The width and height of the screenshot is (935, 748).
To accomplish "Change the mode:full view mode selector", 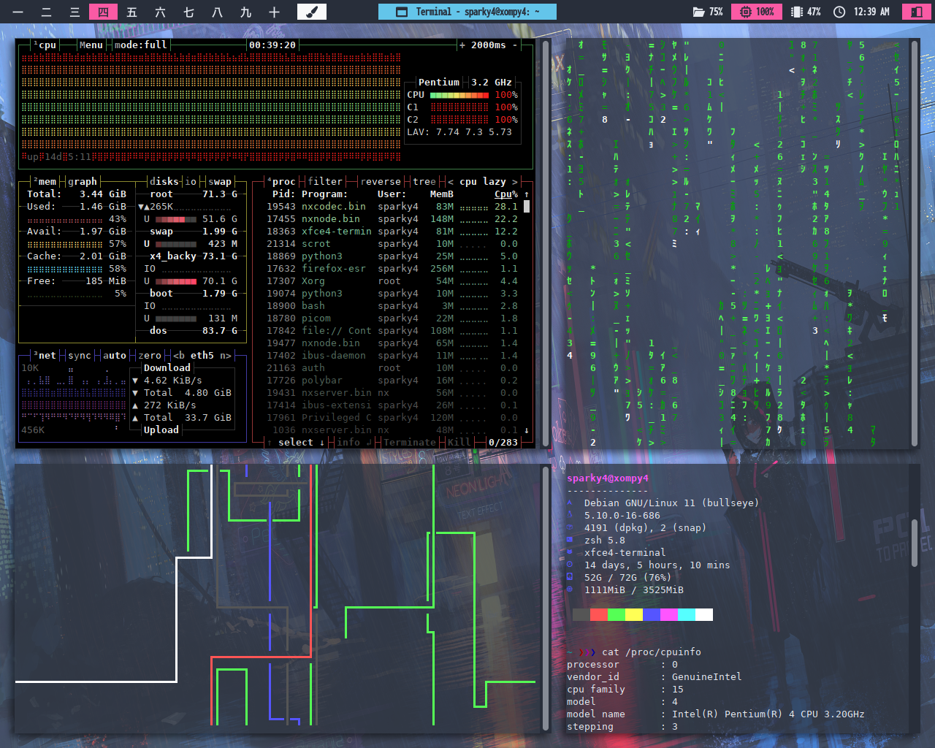I will pyautogui.click(x=141, y=45).
